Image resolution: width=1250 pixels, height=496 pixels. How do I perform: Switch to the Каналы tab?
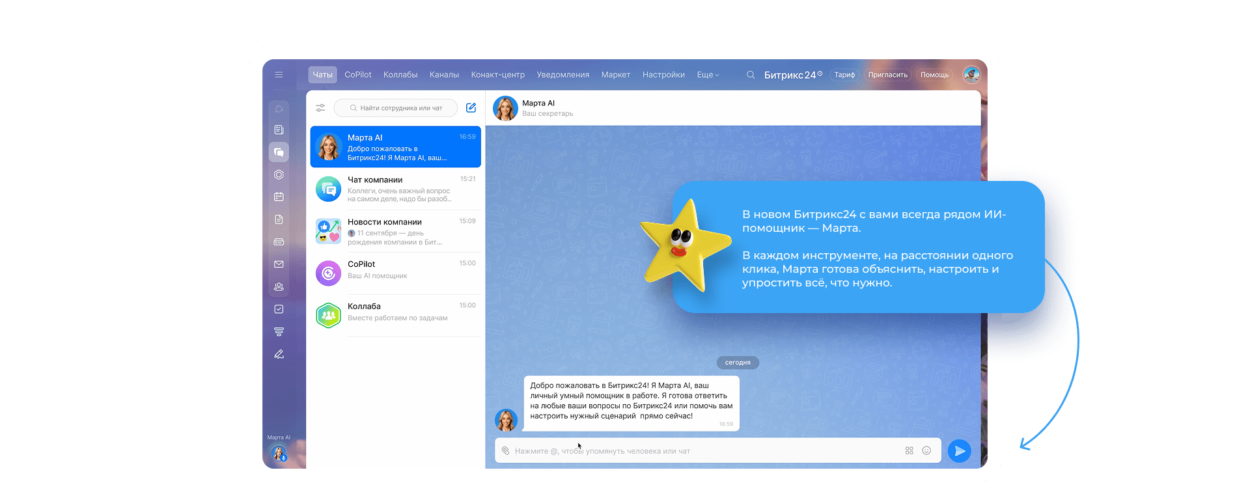click(444, 75)
